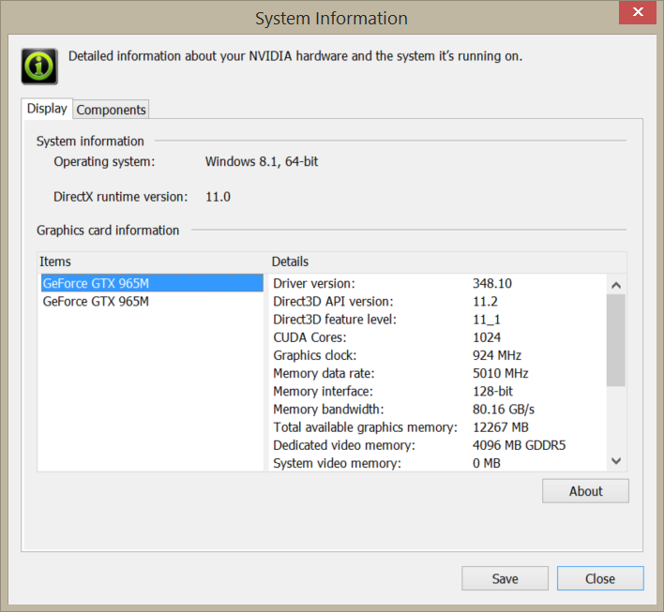The image size is (664, 612).
Task: Click the System video memory row
Action: (x=437, y=463)
